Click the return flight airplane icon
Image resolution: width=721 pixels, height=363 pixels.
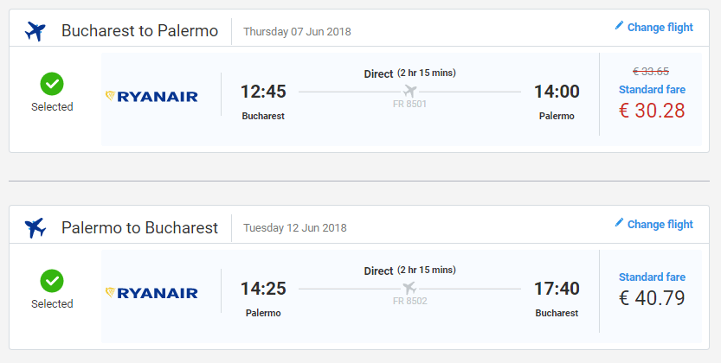[35, 228]
